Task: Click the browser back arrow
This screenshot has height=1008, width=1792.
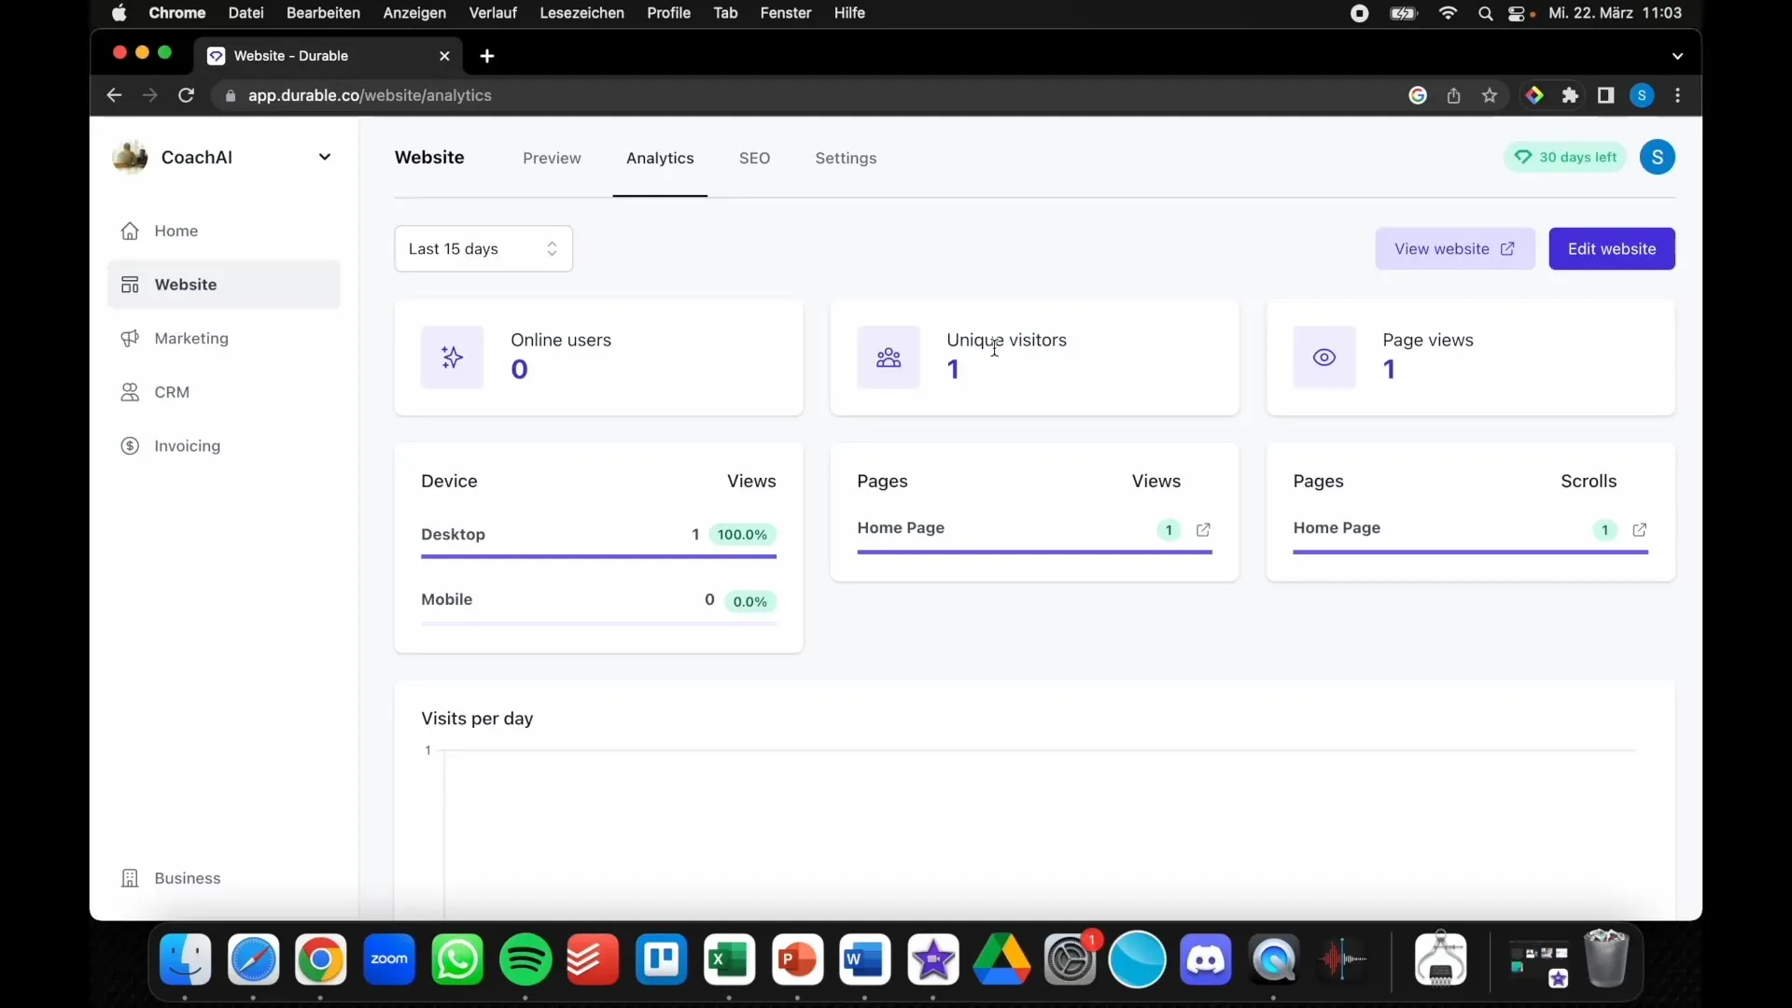Action: pos(114,95)
